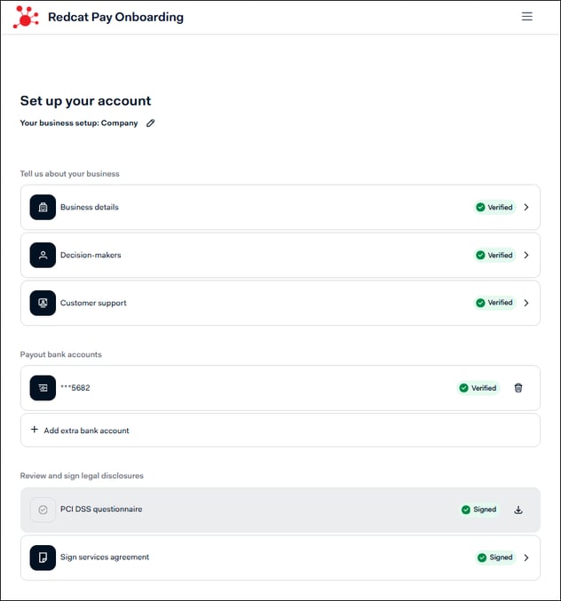Click the PCI DSS questionnaire checkmark circle
This screenshot has height=601, width=561.
pyautogui.click(x=43, y=510)
